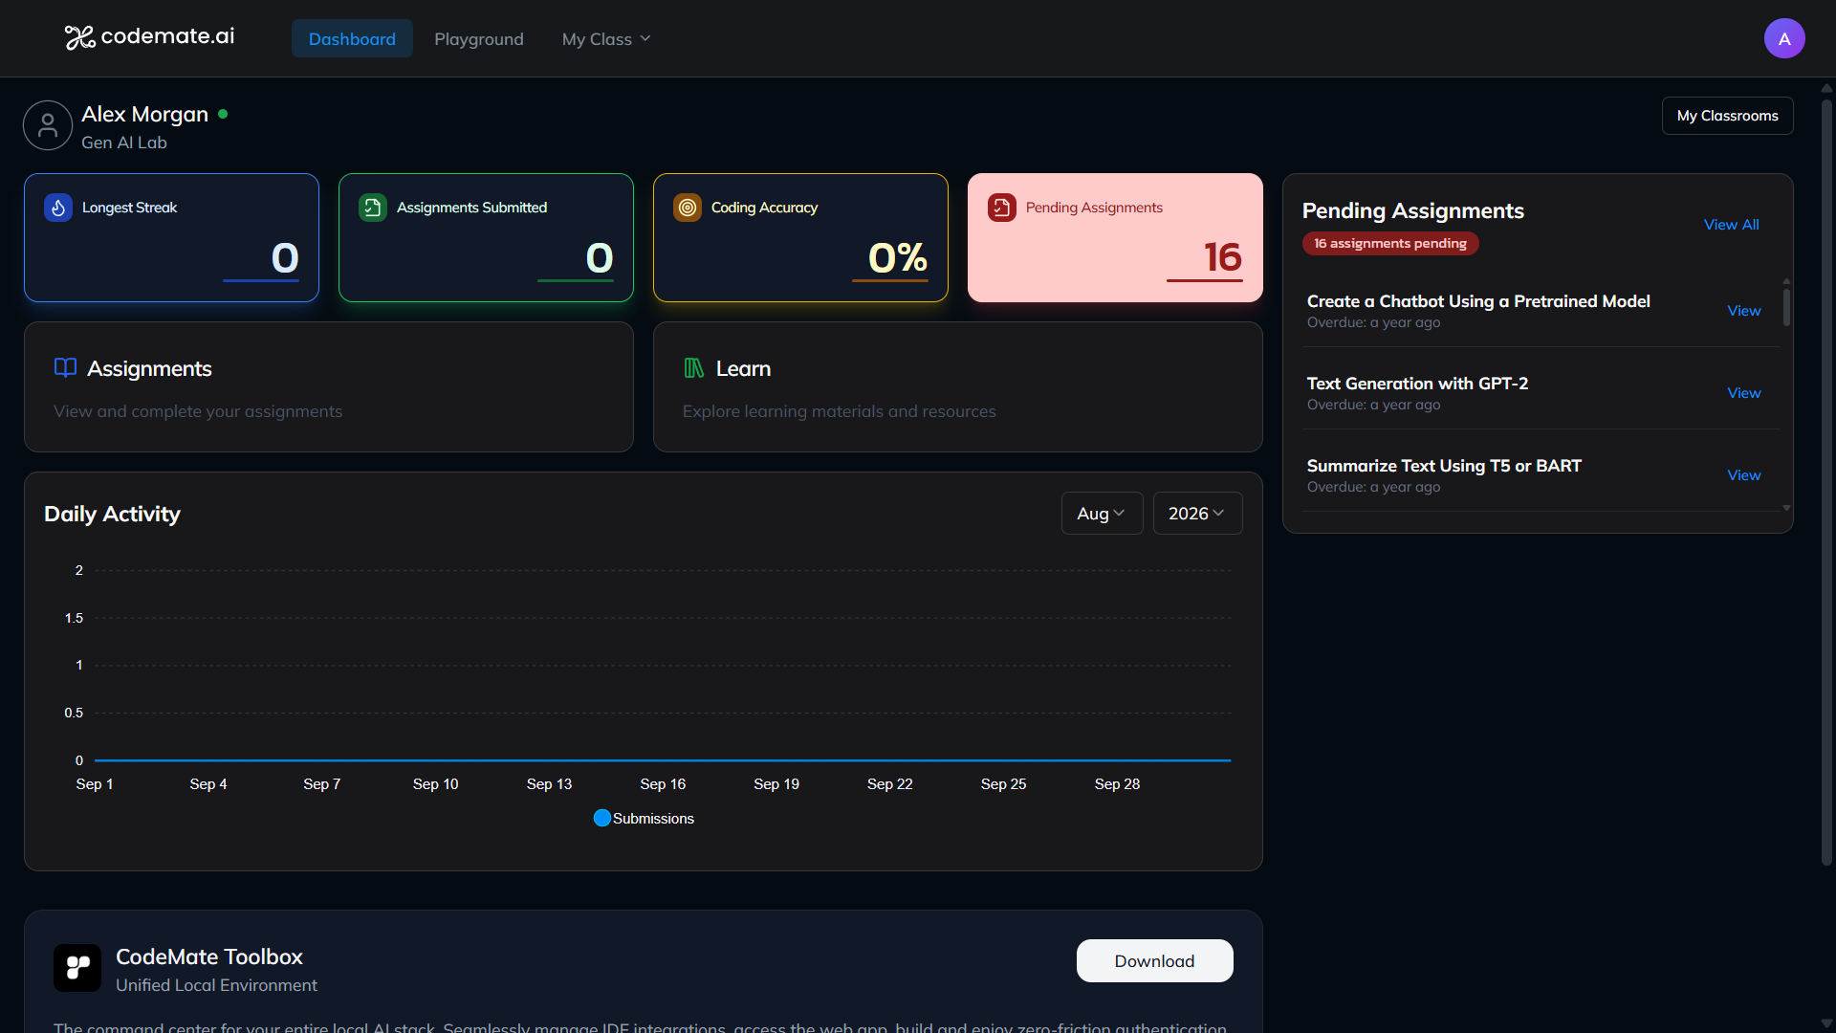View Text Generation with GPT-2 assignment
This screenshot has width=1836, height=1033.
[1743, 393]
